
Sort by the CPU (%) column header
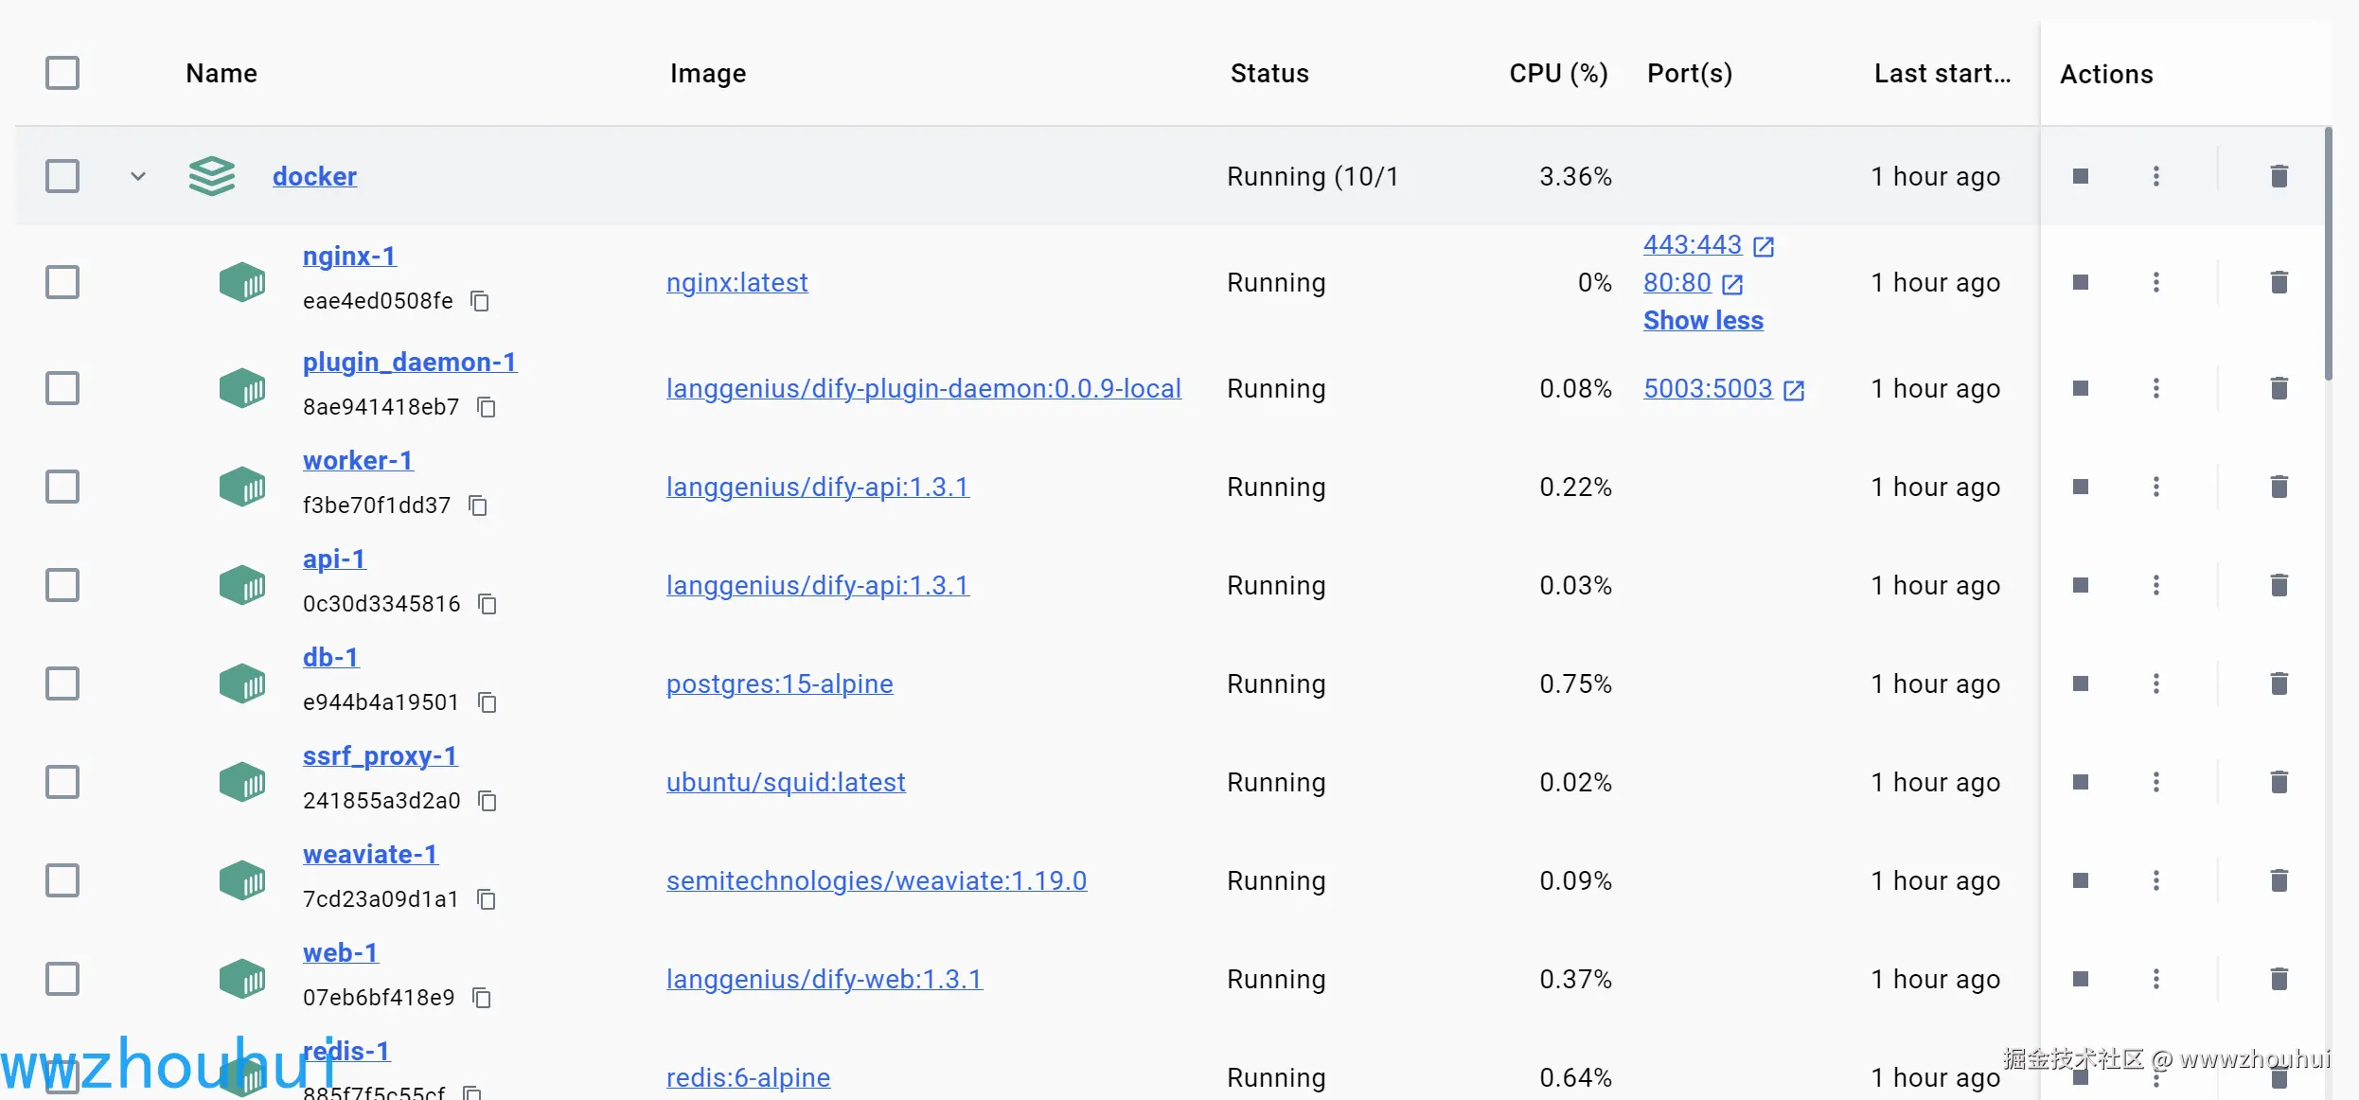[x=1557, y=73]
